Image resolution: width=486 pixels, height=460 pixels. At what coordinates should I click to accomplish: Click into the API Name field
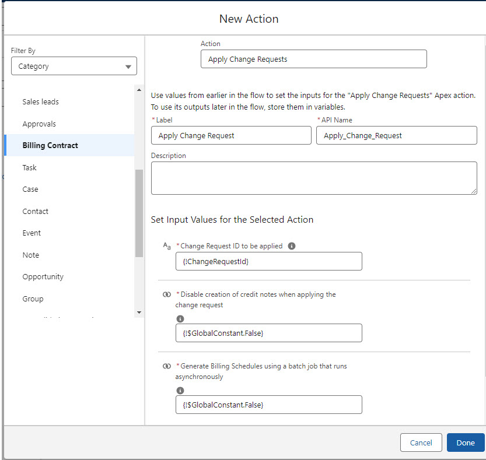396,136
